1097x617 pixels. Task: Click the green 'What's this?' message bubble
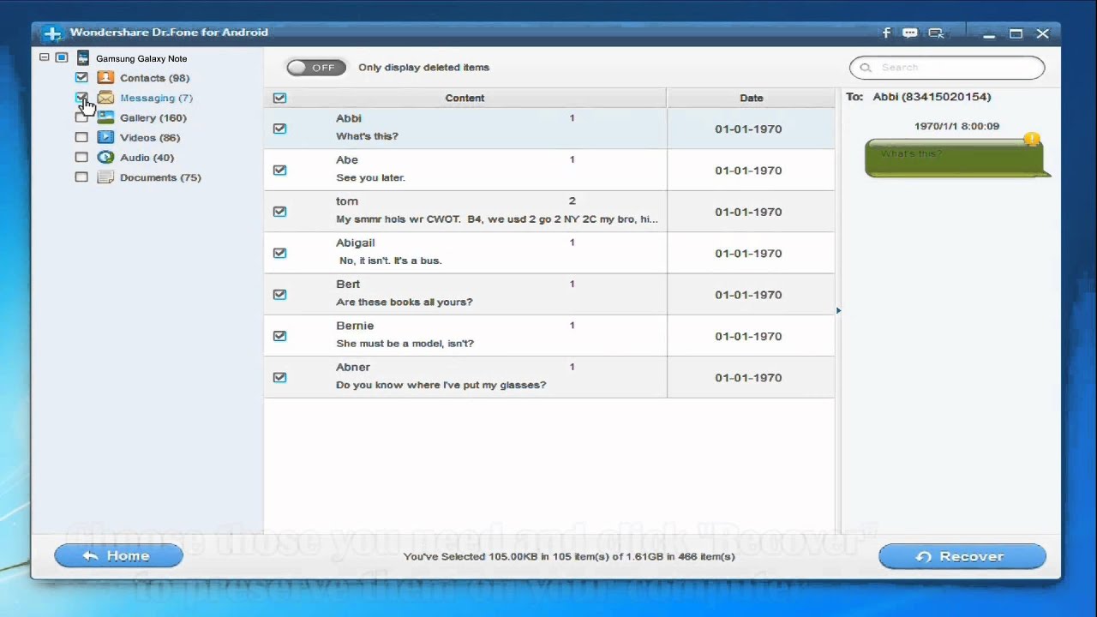coord(956,158)
